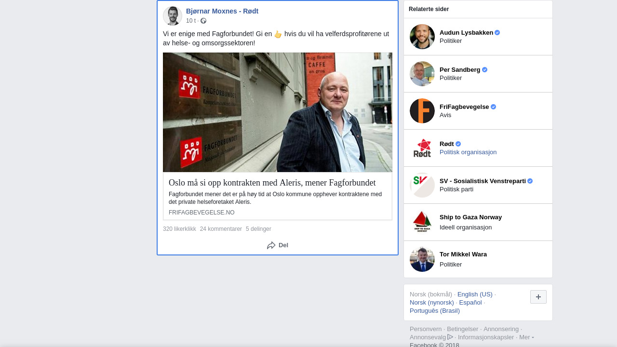
Task: Open Bjørnar Moxnes - Rødt page link
Action: click(x=222, y=11)
